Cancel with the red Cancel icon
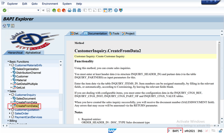This screenshot has width=224, height=133. point(64,10)
